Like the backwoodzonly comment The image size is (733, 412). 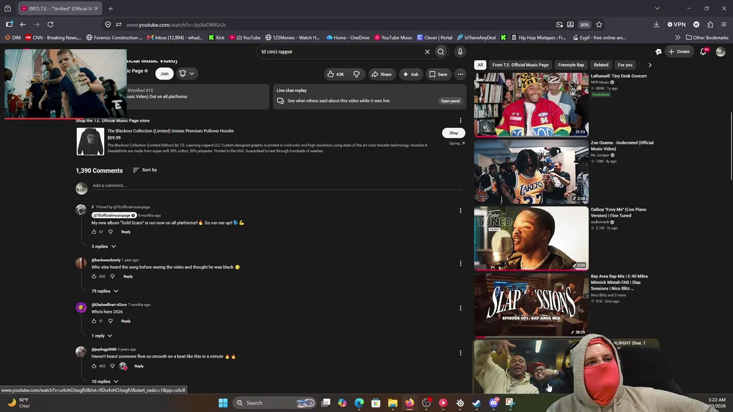pos(94,276)
